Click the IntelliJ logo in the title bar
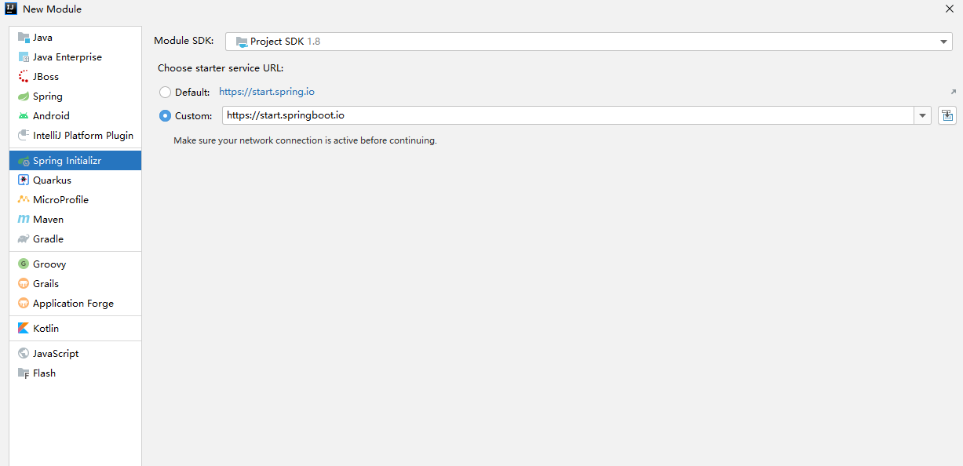The width and height of the screenshot is (963, 466). 11,9
